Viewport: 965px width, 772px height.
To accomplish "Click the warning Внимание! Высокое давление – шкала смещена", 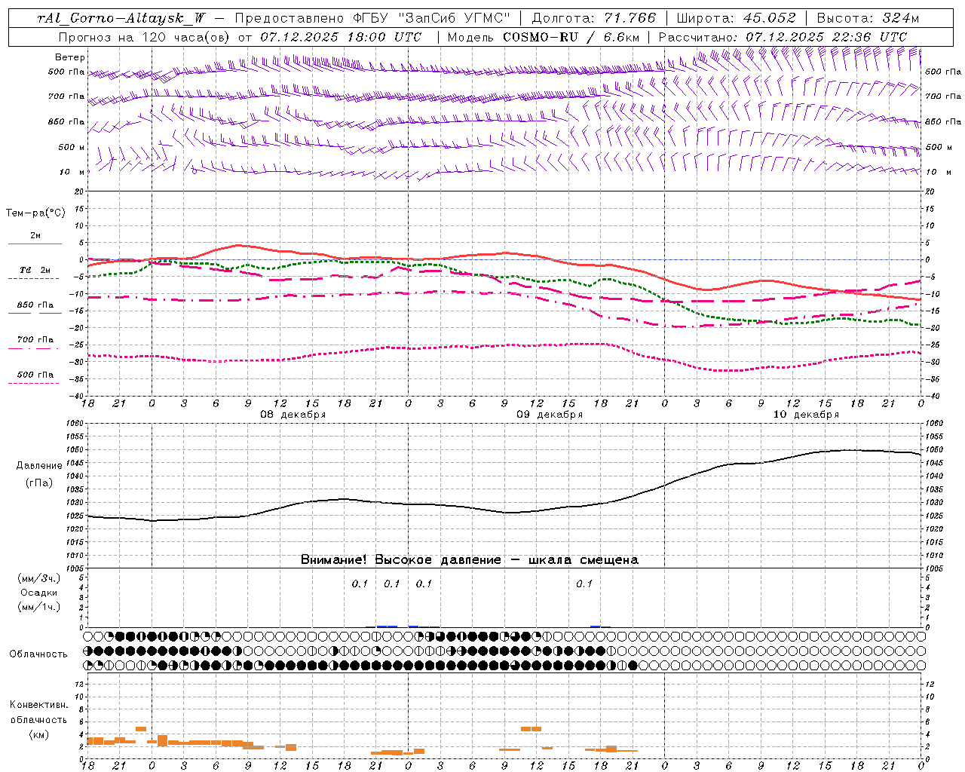I will (470, 560).
